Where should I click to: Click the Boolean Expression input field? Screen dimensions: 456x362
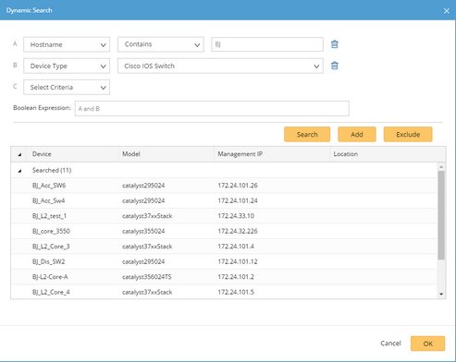point(212,108)
